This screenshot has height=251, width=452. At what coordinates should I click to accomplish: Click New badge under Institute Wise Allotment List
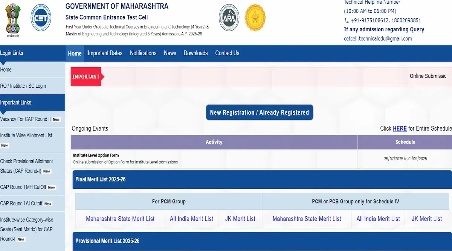[x=5, y=145]
